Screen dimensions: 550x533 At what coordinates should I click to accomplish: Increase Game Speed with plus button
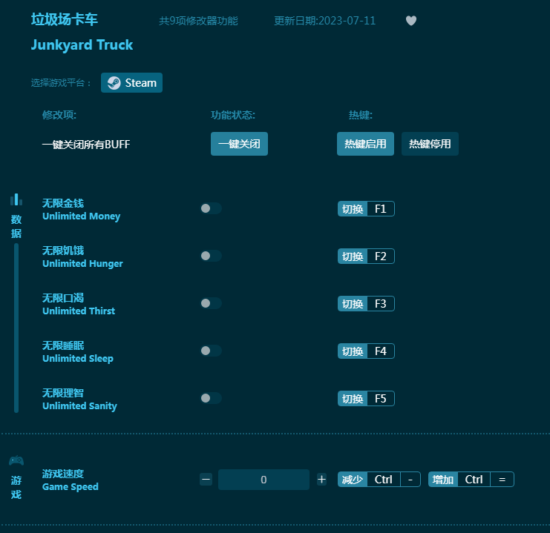pyautogui.click(x=321, y=480)
